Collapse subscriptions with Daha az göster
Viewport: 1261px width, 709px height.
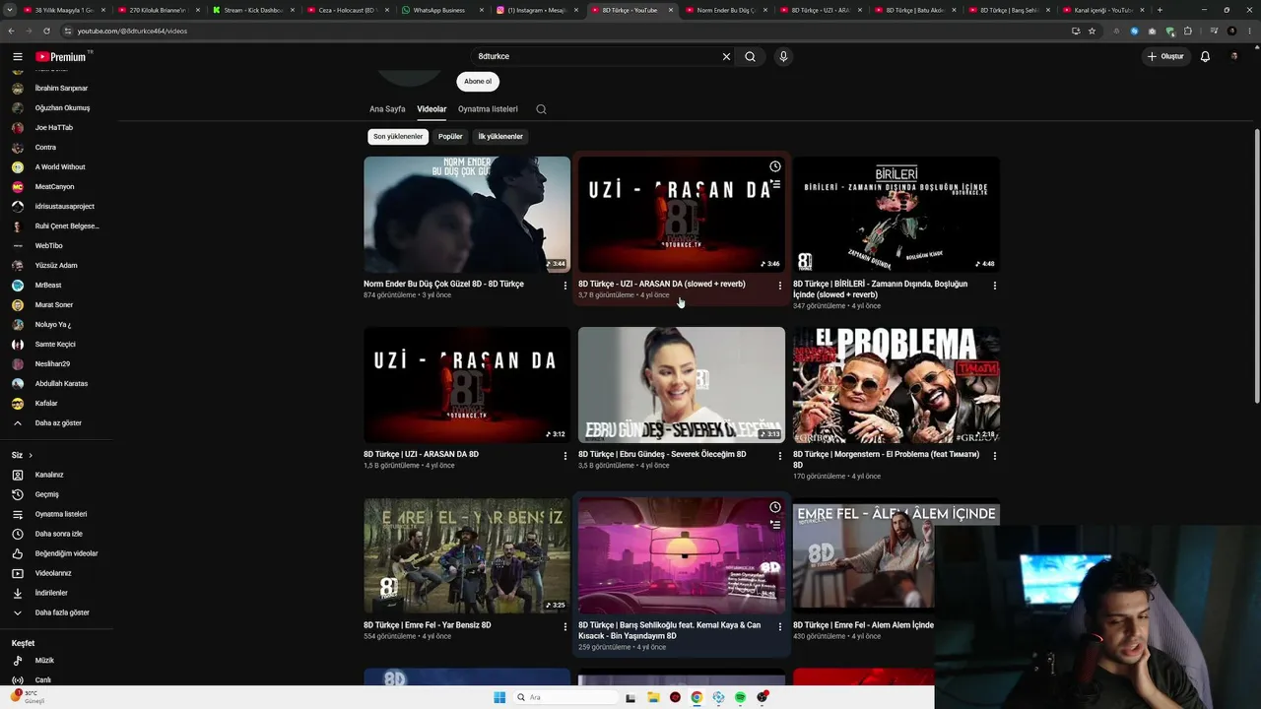coord(56,423)
